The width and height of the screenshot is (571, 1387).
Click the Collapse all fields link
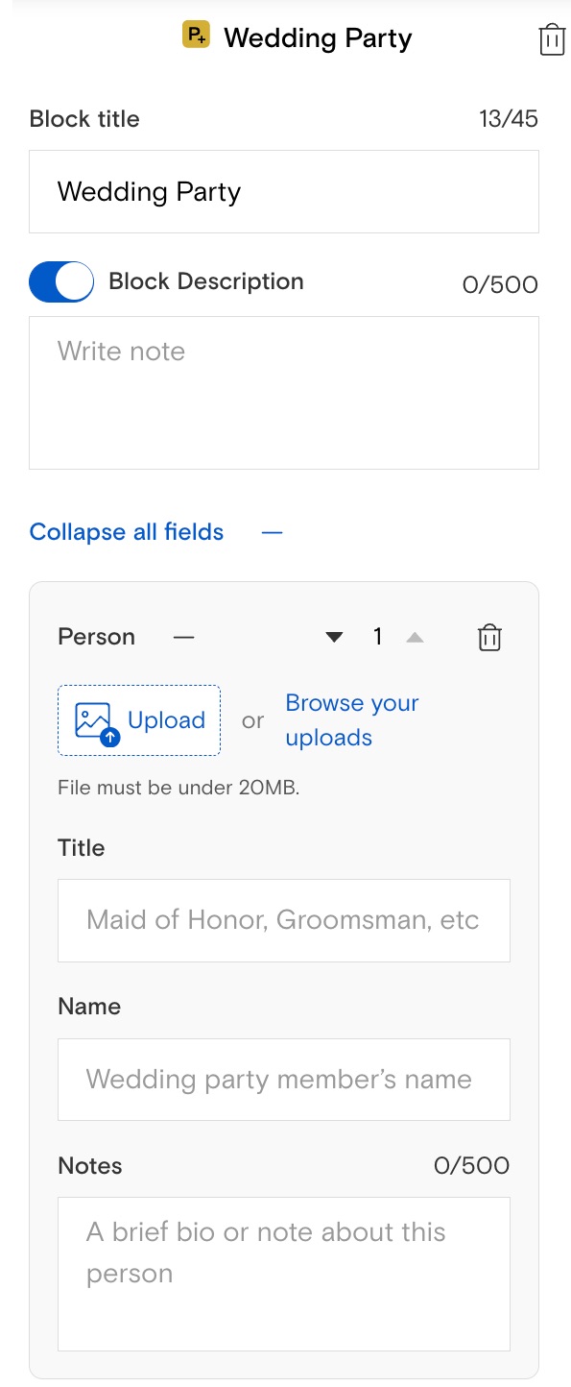tap(127, 532)
